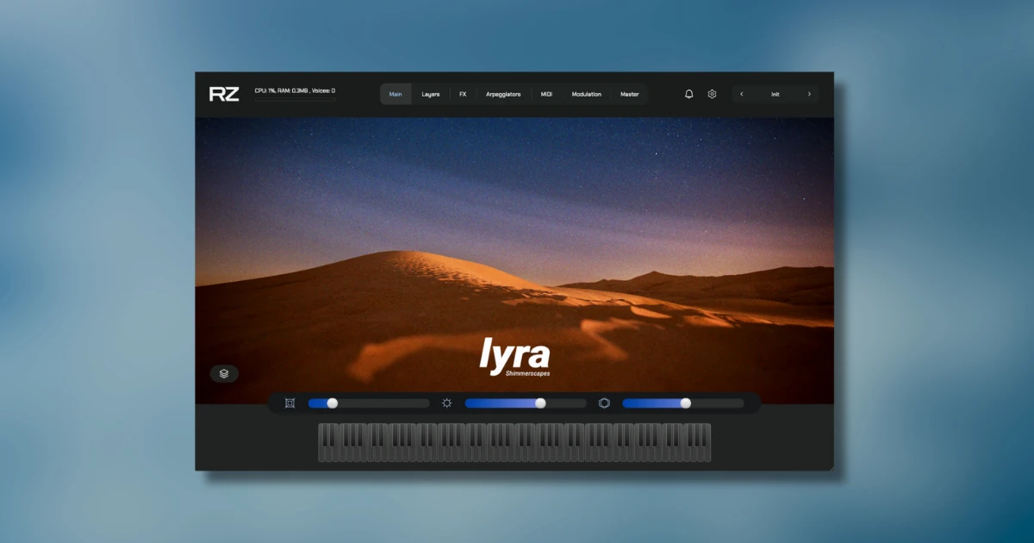The height and width of the screenshot is (543, 1034).
Task: Click the CPU and RAM usage meter
Action: (x=295, y=94)
